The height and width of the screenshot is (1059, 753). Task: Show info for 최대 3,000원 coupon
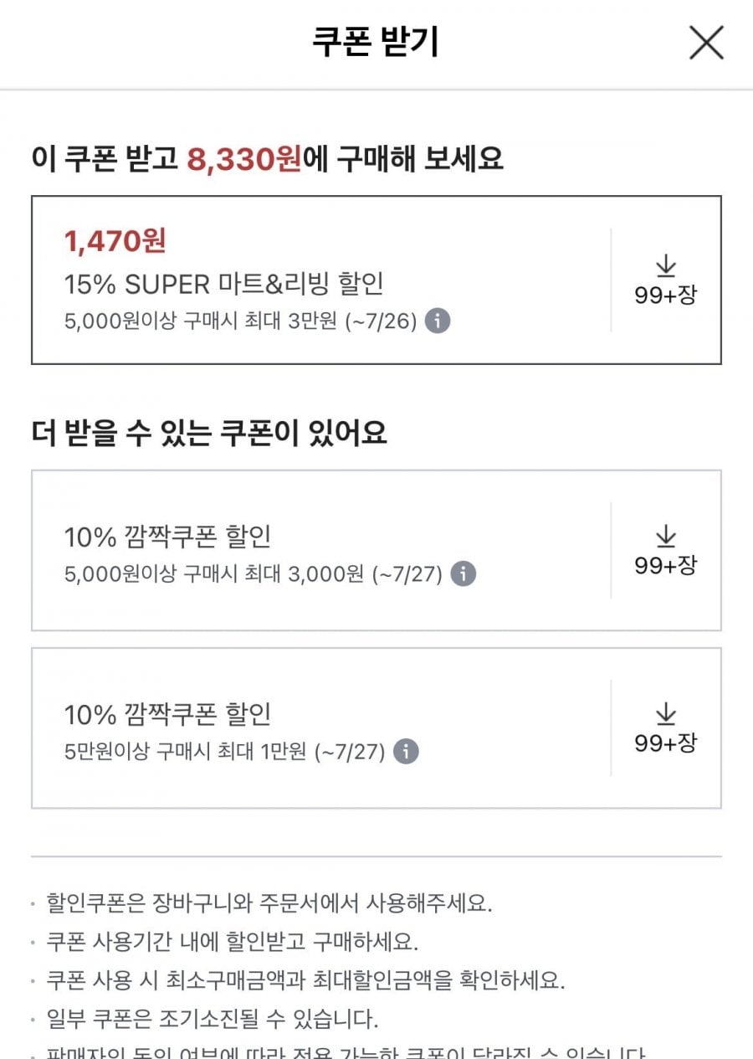tap(463, 574)
